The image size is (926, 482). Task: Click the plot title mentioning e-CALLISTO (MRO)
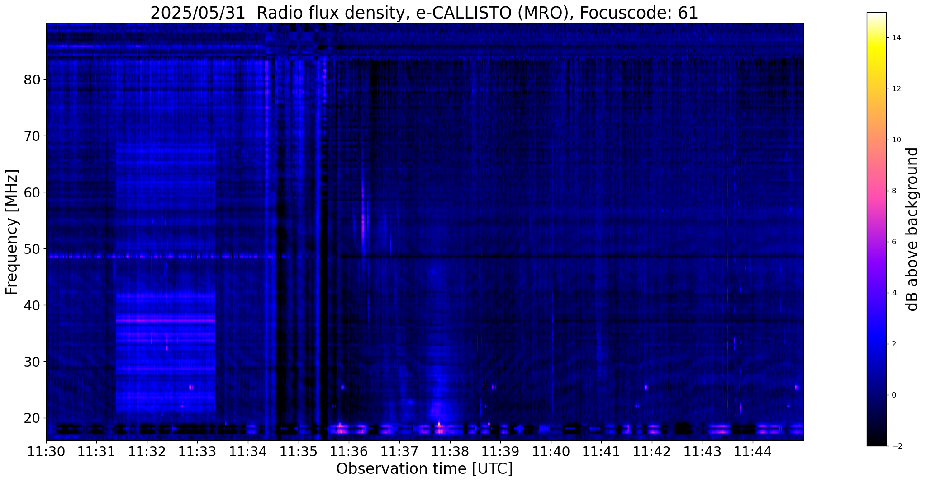(424, 13)
